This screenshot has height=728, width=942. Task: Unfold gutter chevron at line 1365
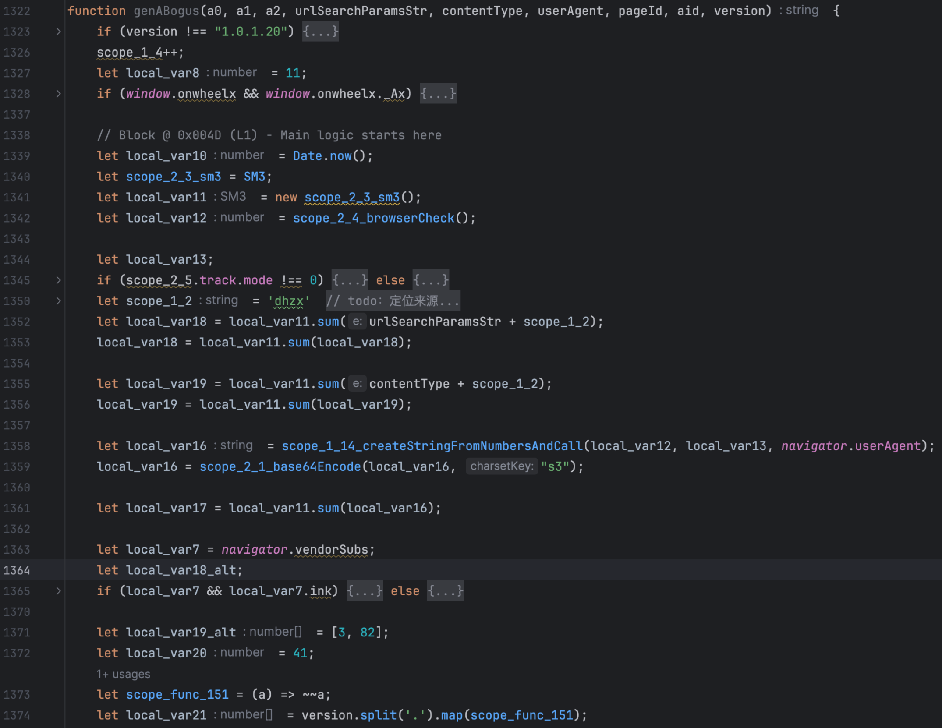click(58, 591)
